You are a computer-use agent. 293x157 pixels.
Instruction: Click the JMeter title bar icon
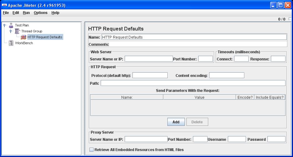point(4,5)
